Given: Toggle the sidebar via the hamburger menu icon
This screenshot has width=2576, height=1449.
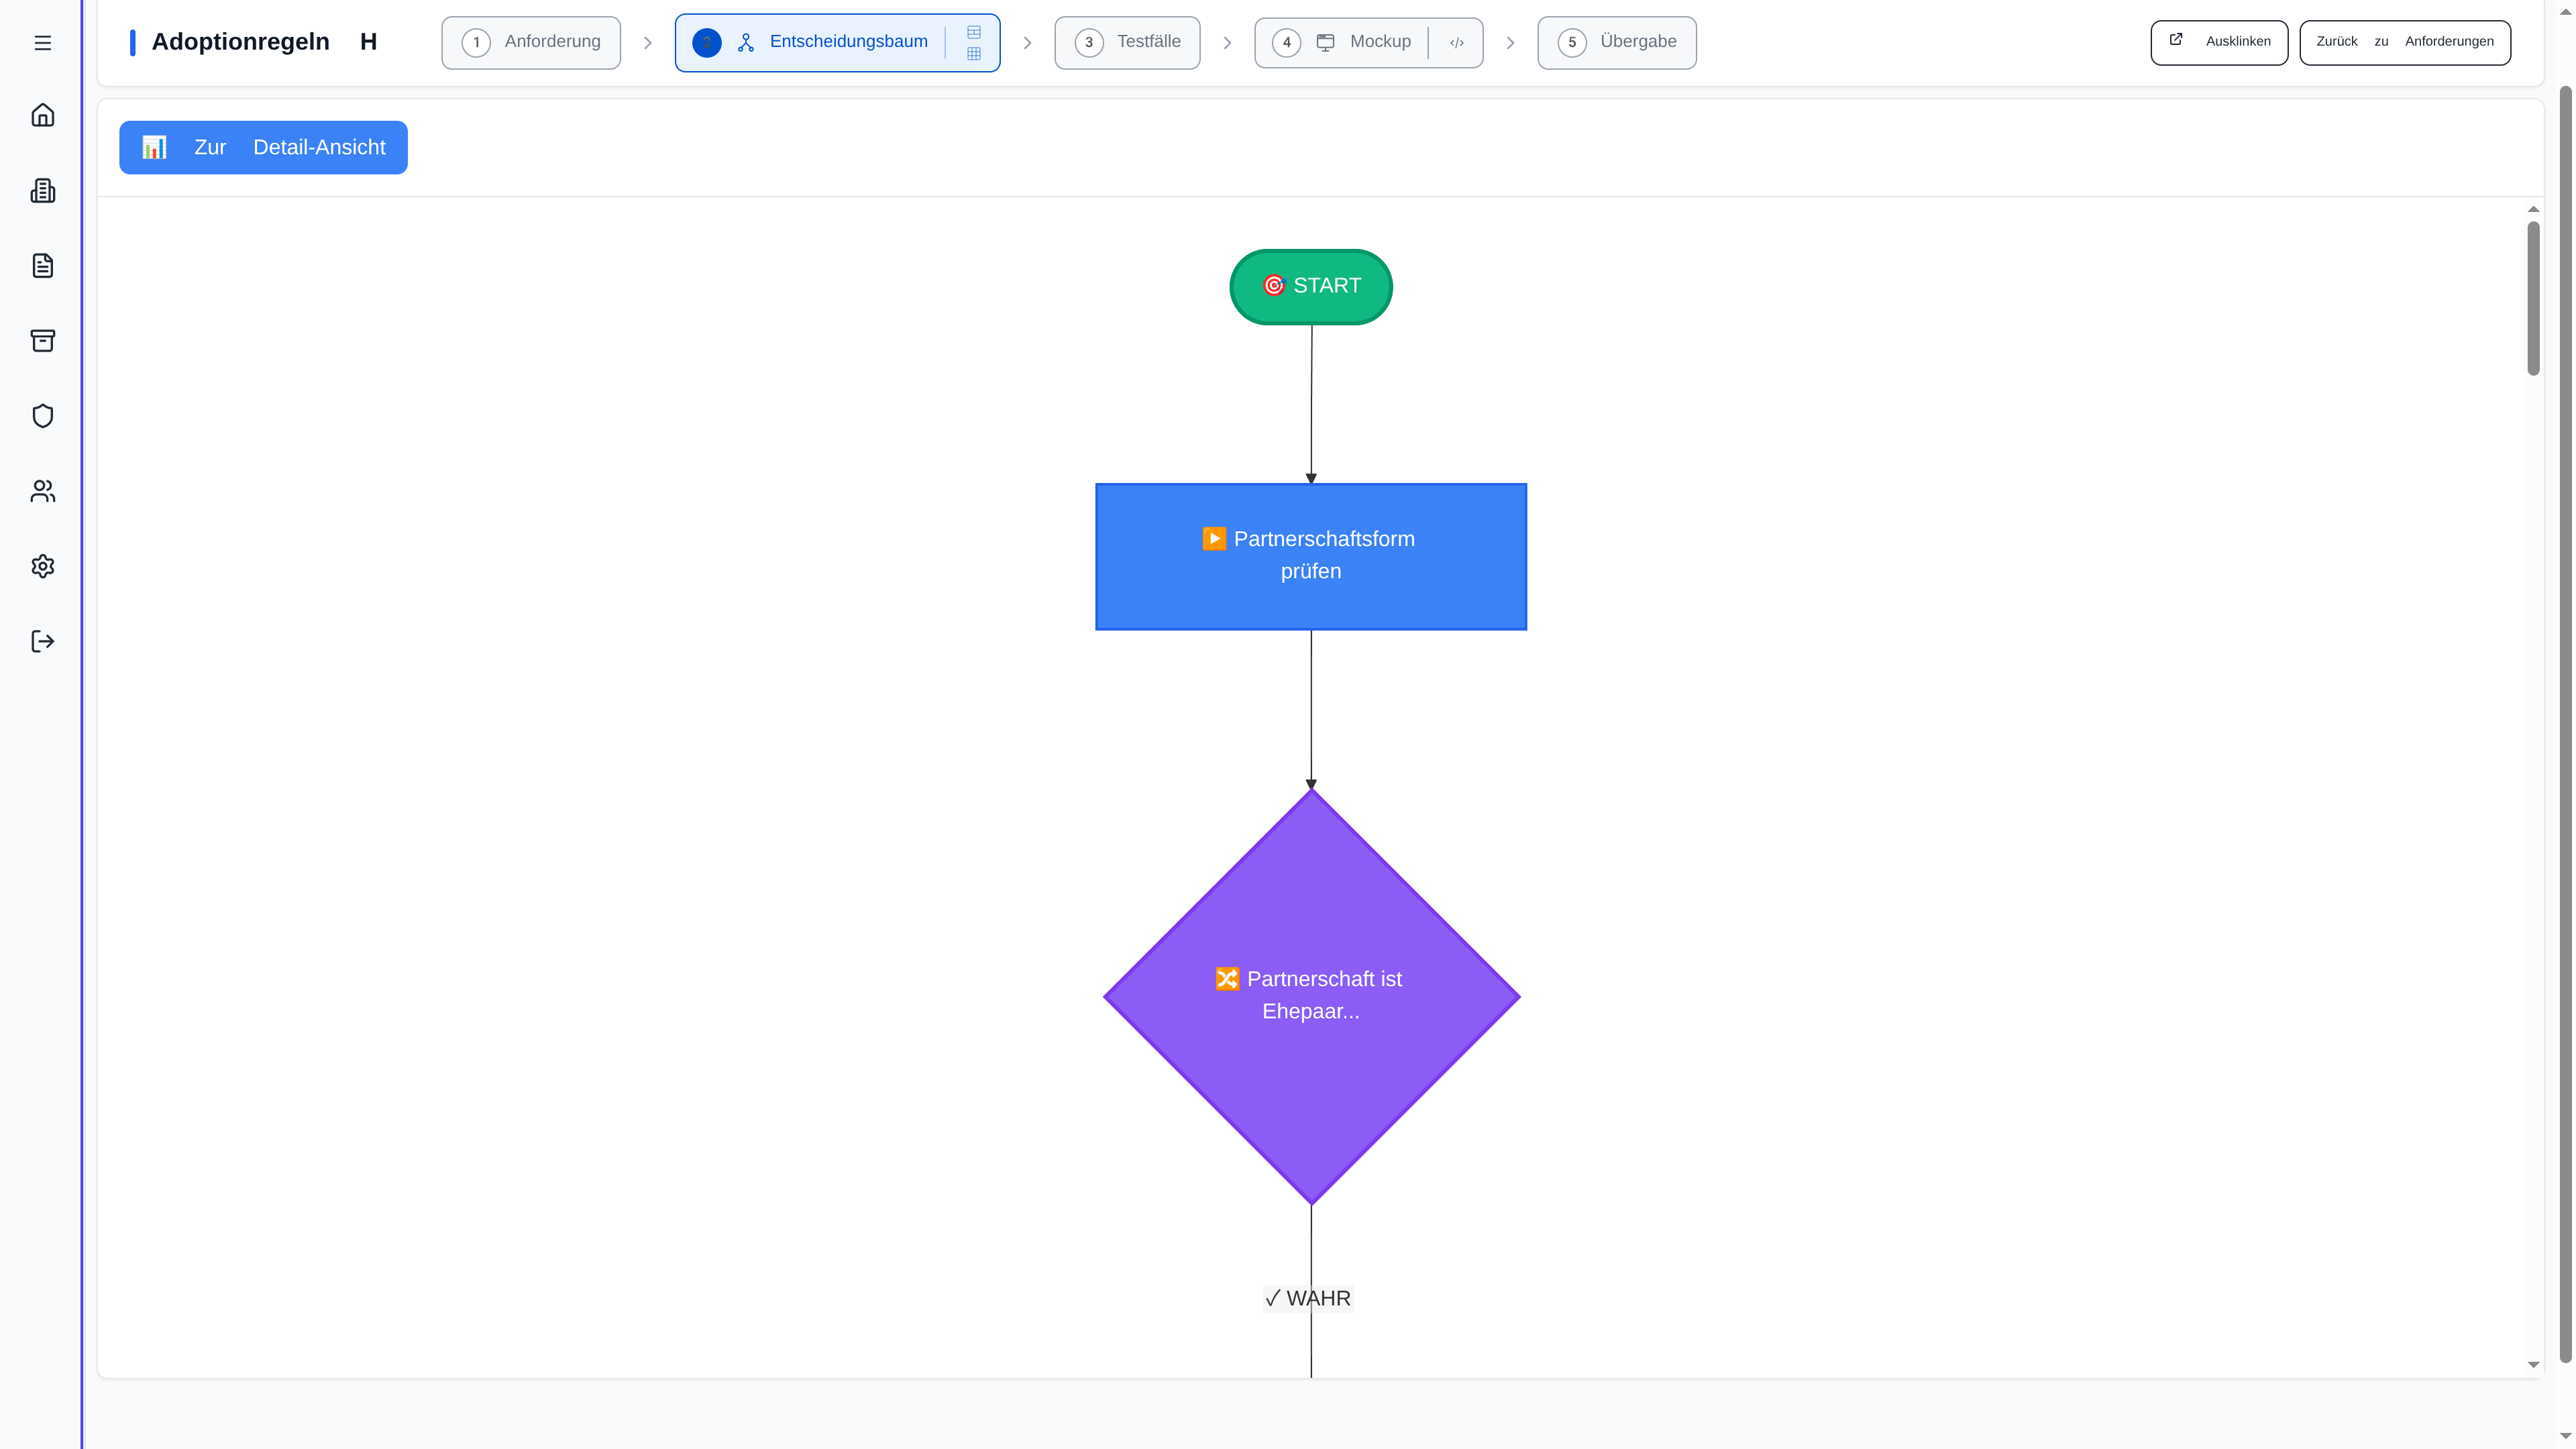Looking at the screenshot, I should click(42, 42).
